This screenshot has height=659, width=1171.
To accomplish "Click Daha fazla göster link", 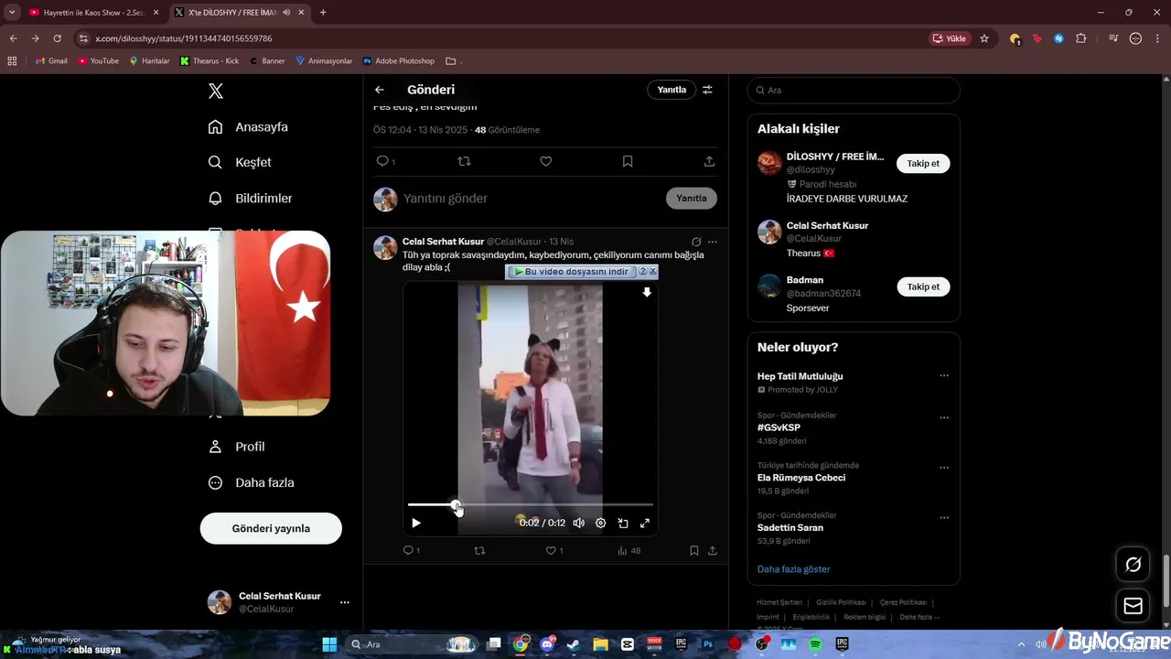I will [793, 569].
